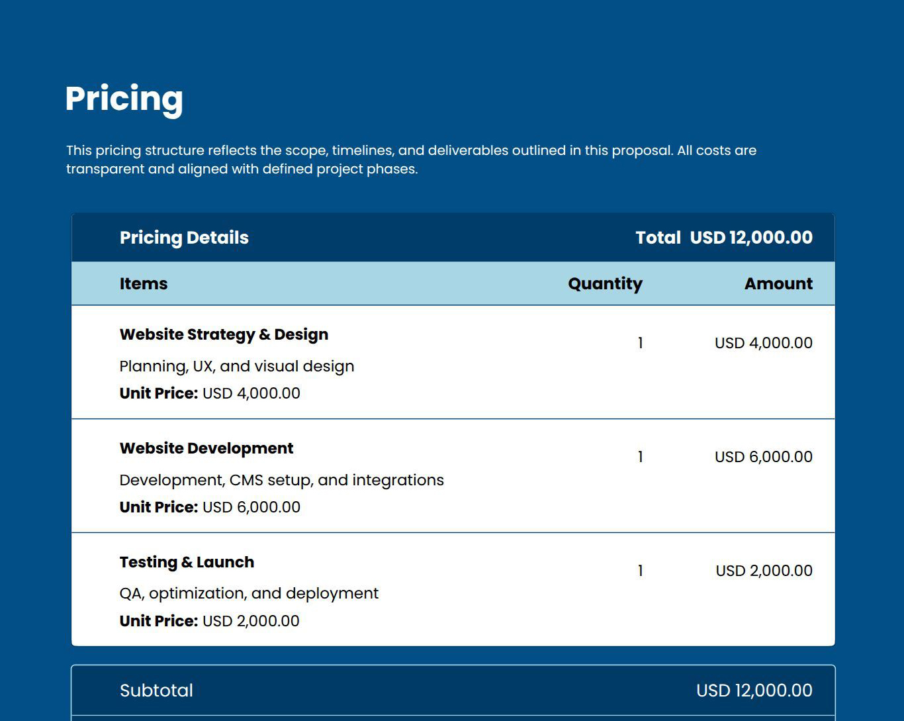Screen dimensions: 904x721
Task: Click the Unit Price USD 2,000.00 text
Action: coord(208,621)
